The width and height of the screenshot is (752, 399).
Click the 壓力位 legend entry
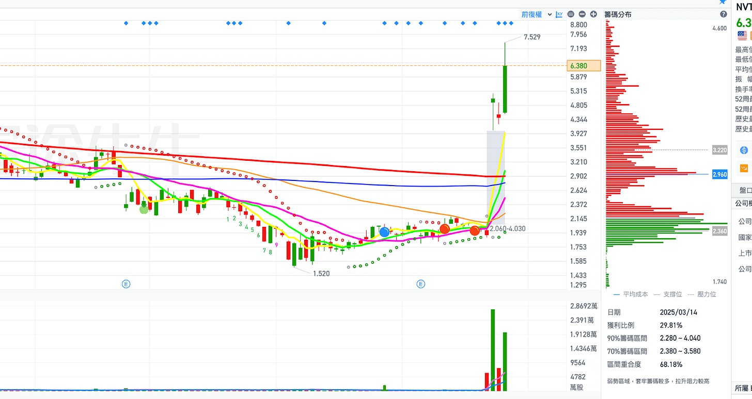pyautogui.click(x=702, y=294)
